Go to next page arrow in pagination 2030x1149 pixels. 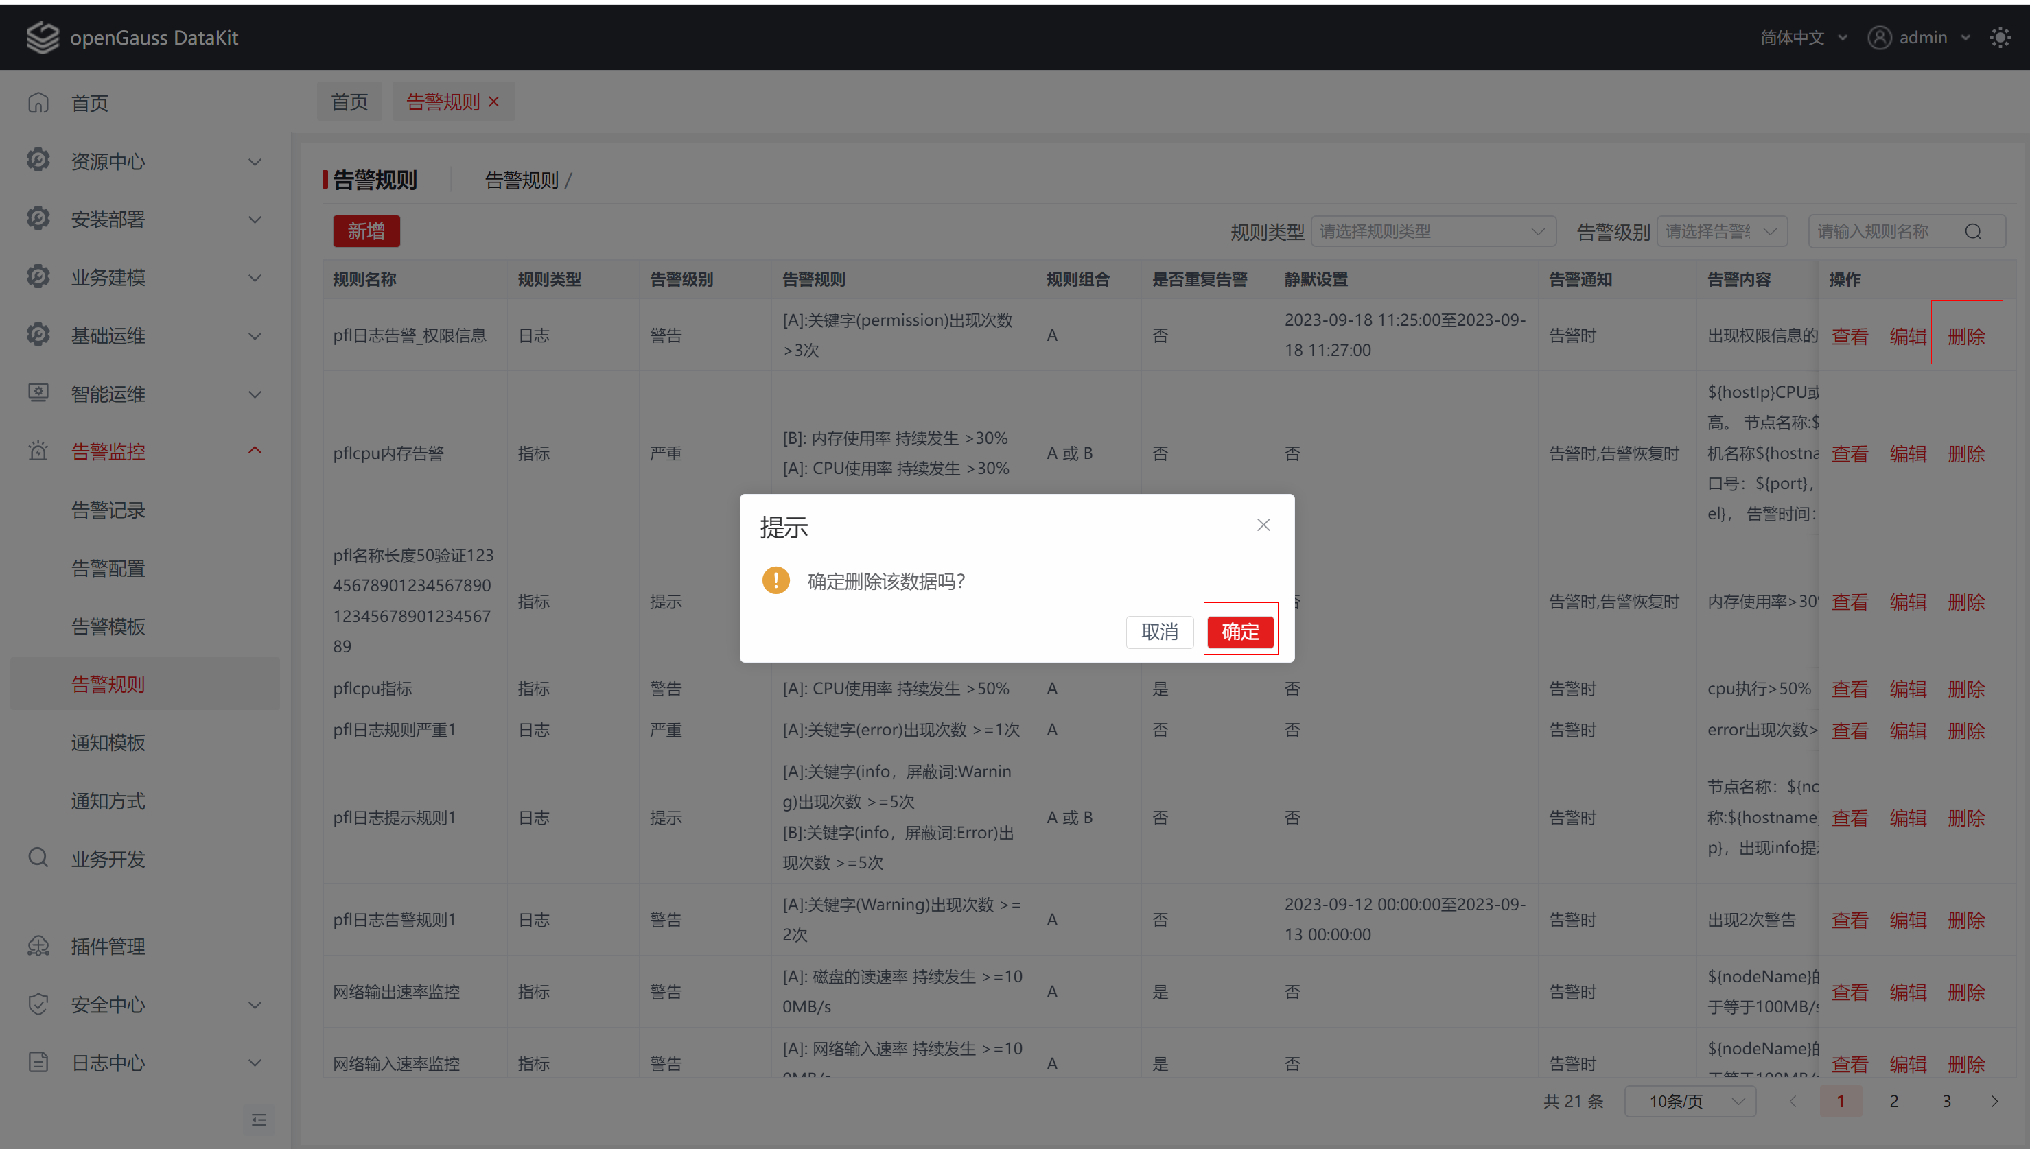coord(1994,1101)
